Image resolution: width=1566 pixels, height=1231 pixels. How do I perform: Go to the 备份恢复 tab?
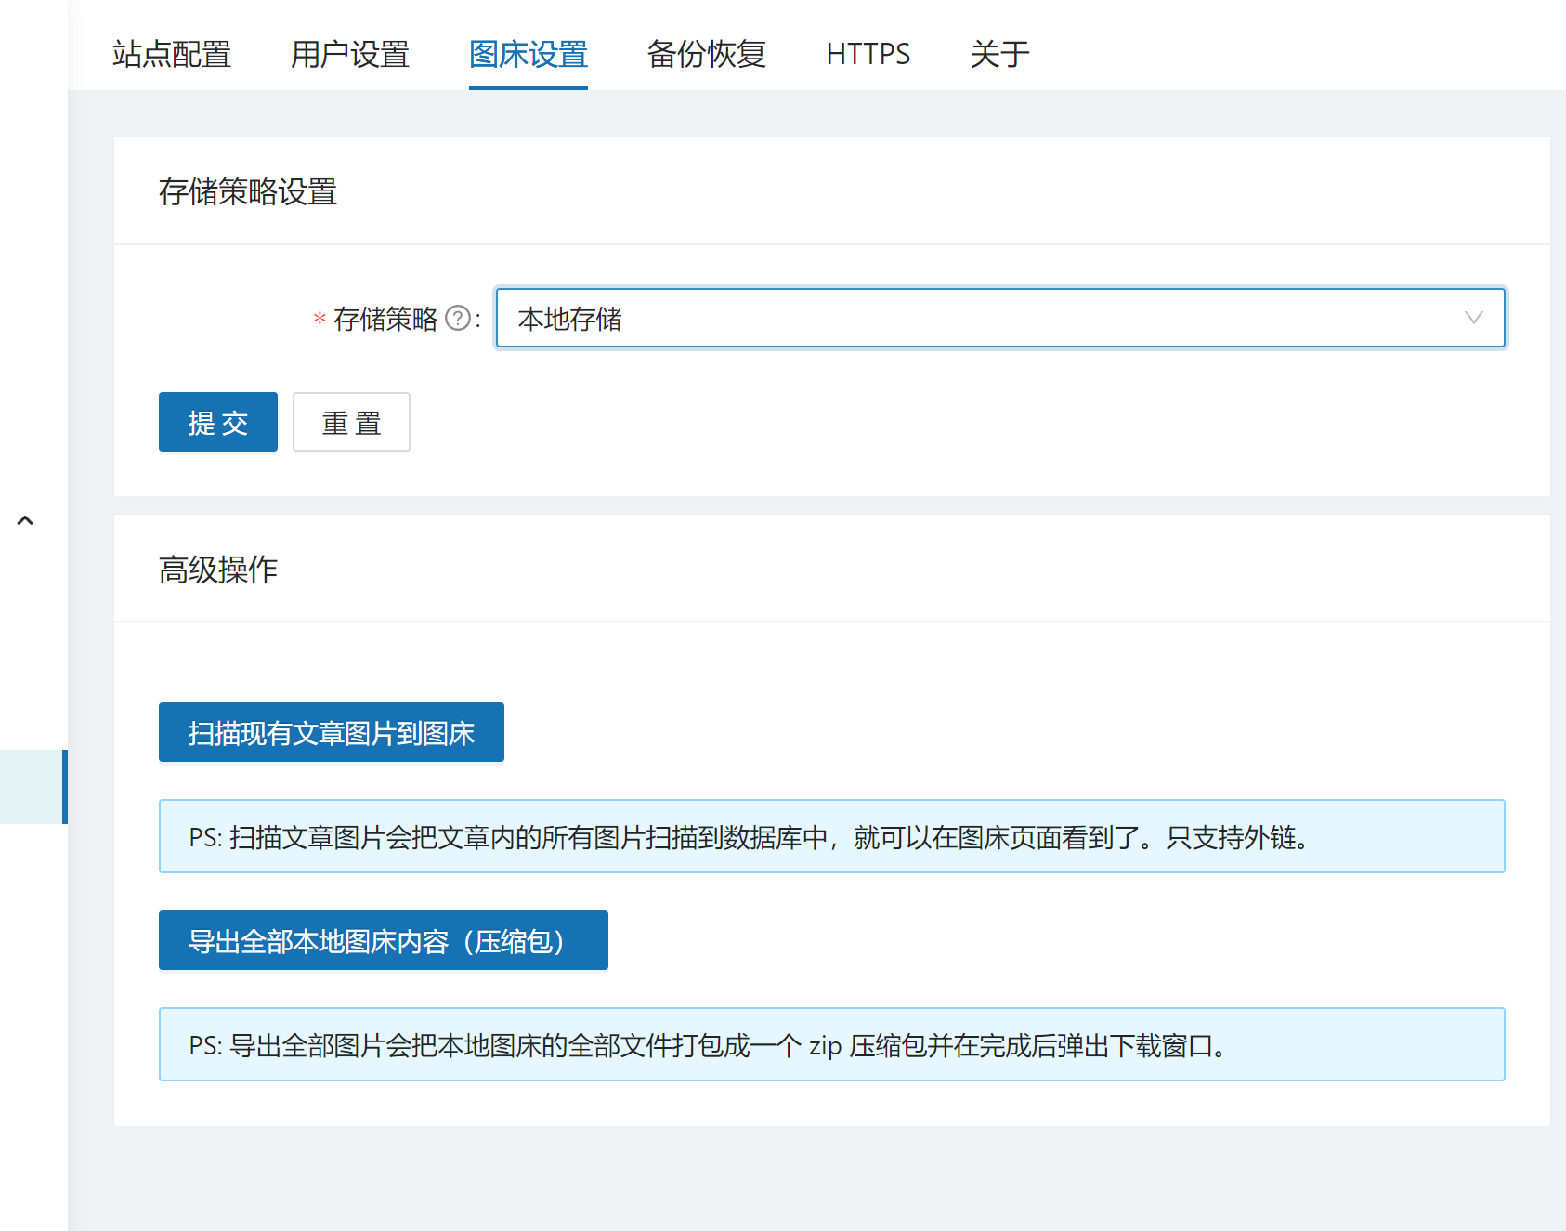pyautogui.click(x=707, y=54)
